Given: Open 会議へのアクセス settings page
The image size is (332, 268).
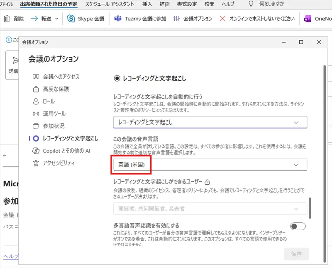Looking at the screenshot, I should (x=61, y=77).
